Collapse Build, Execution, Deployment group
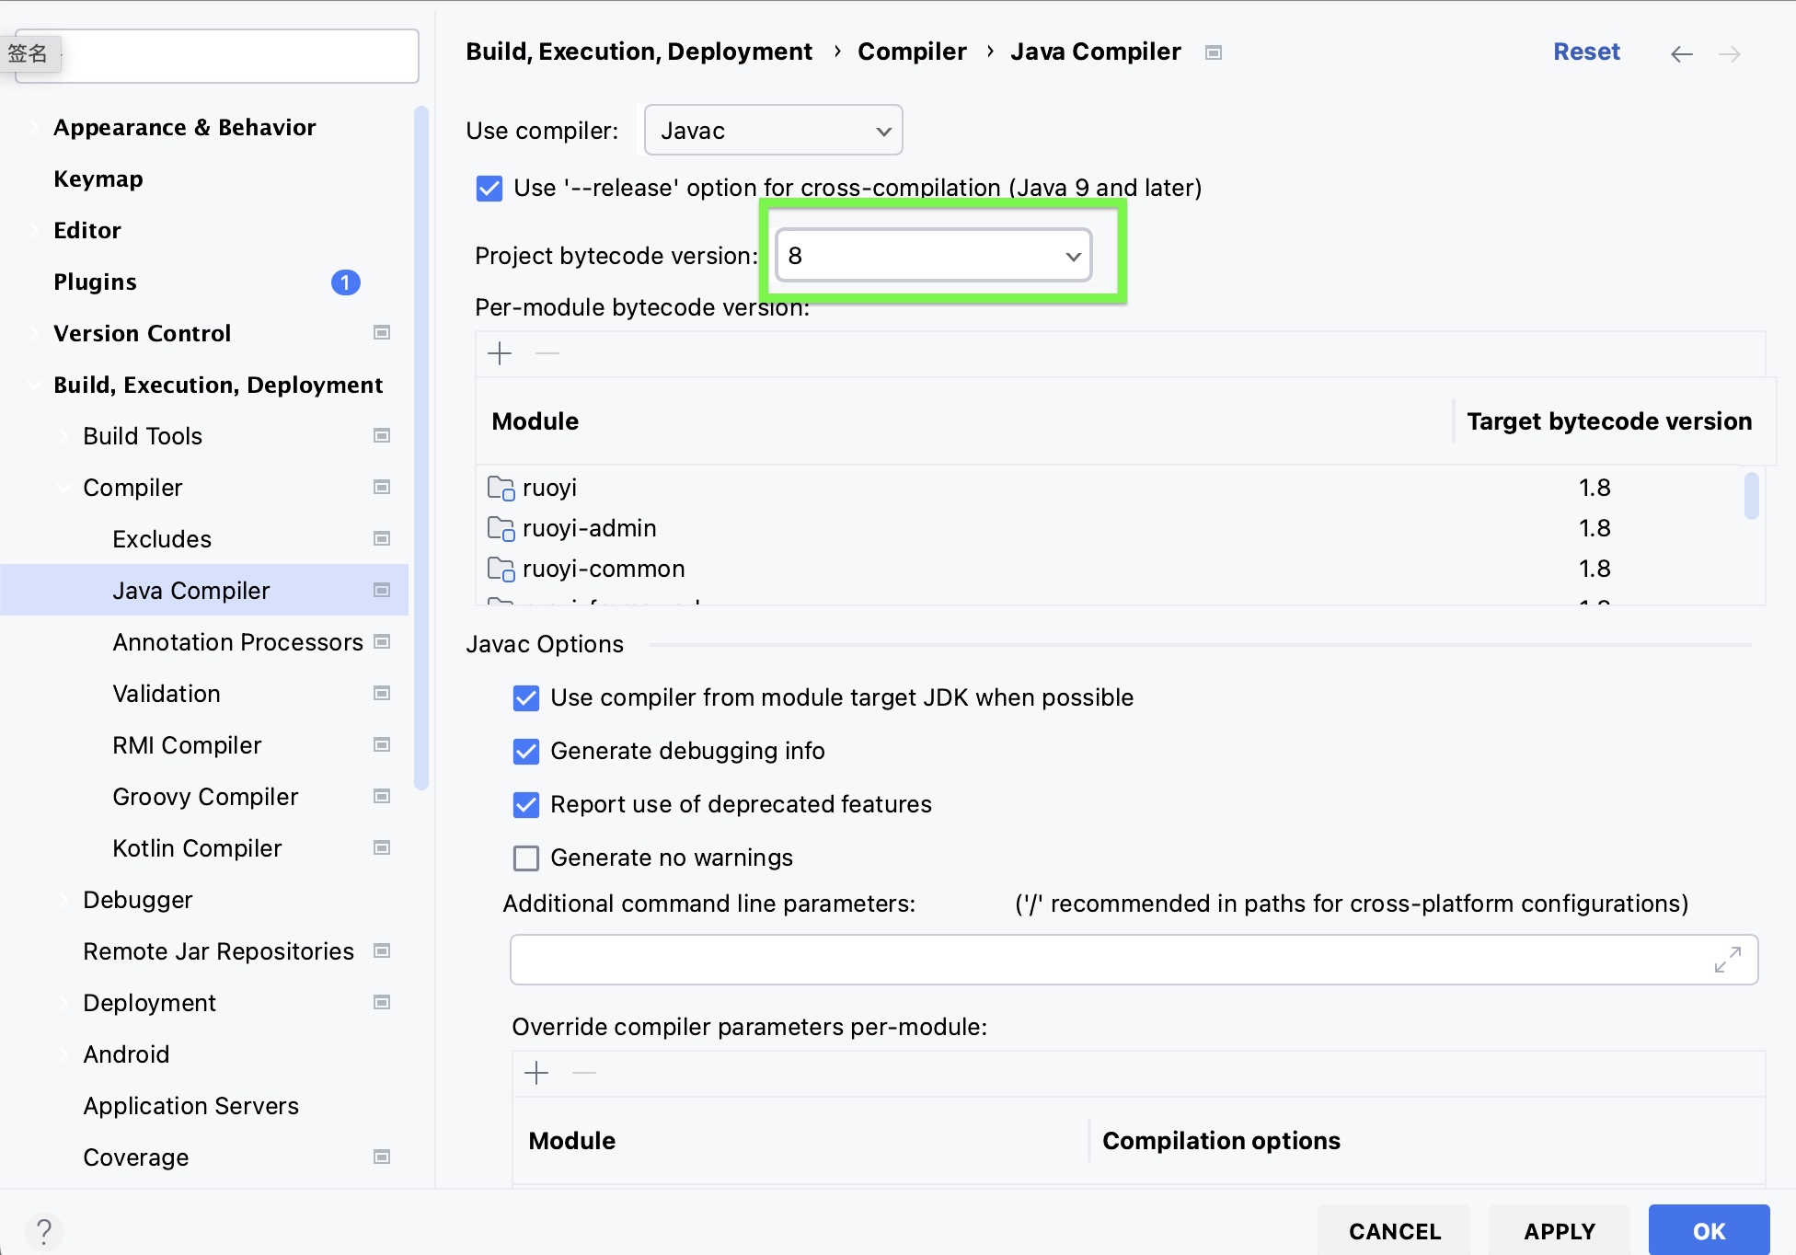Viewport: 1796px width, 1255px height. (x=35, y=385)
